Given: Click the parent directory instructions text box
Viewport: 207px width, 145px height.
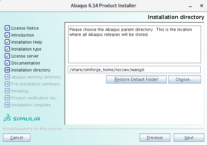Looking at the screenshot, I should pos(135,45).
